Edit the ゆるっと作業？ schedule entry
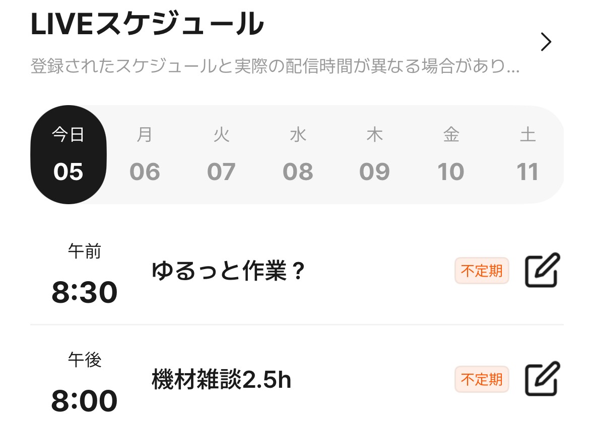Image resolution: width=594 pixels, height=429 pixels. point(542,271)
